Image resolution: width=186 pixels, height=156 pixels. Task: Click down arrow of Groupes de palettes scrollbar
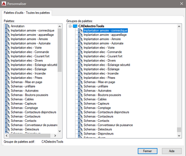[179, 136]
